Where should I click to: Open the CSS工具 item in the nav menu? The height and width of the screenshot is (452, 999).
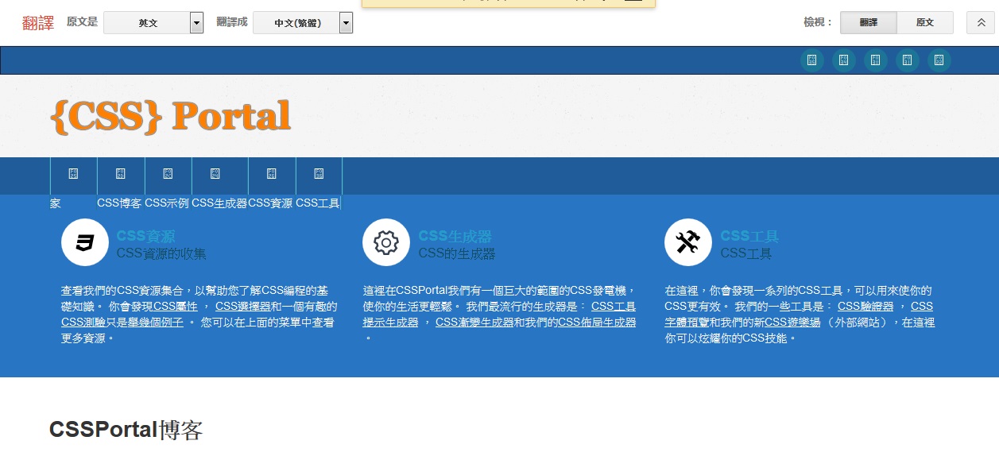(x=318, y=203)
